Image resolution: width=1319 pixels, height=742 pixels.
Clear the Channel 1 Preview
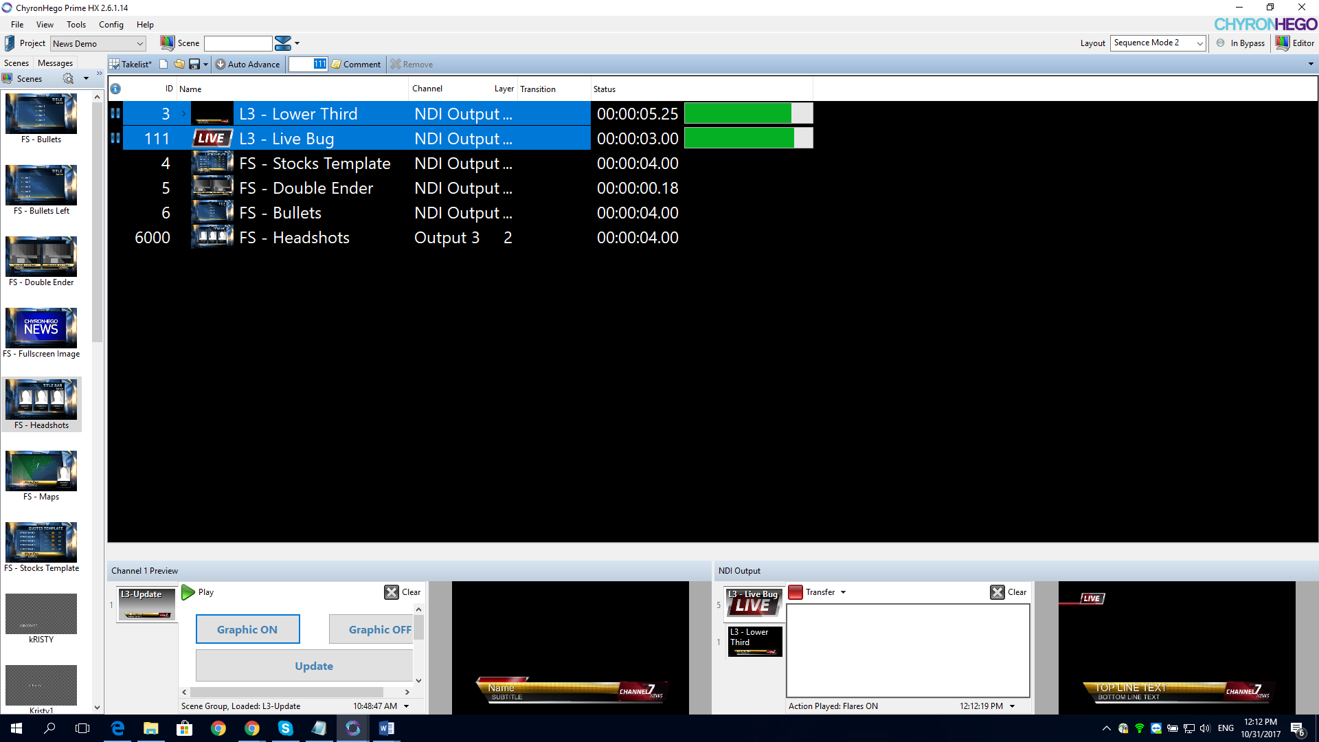click(x=403, y=592)
